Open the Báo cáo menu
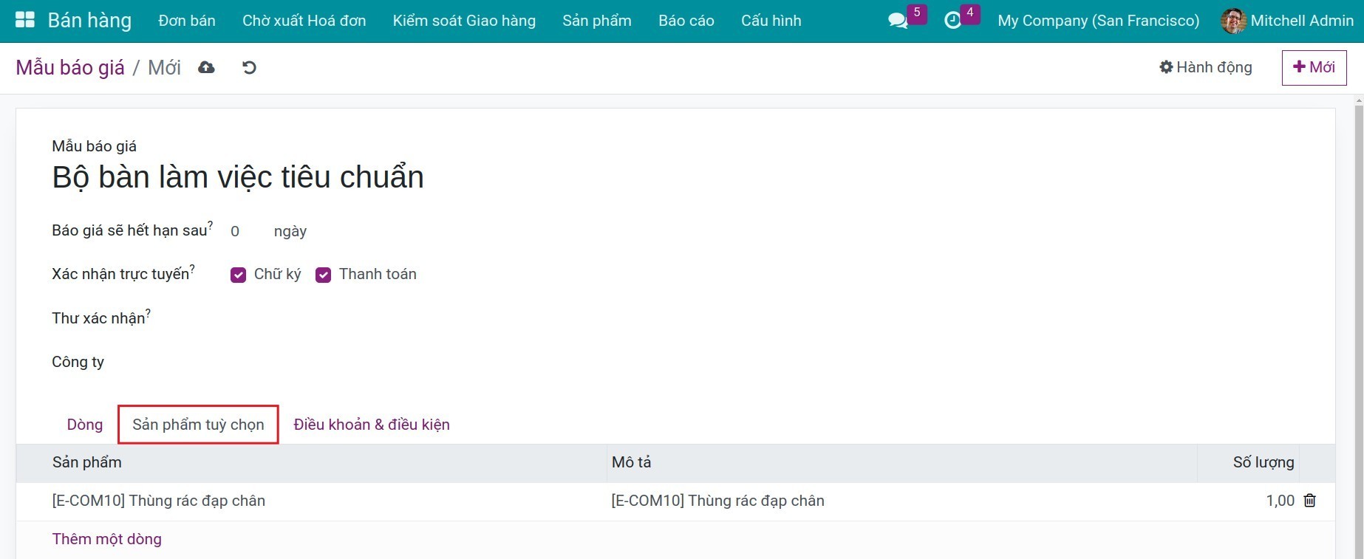 pyautogui.click(x=686, y=21)
